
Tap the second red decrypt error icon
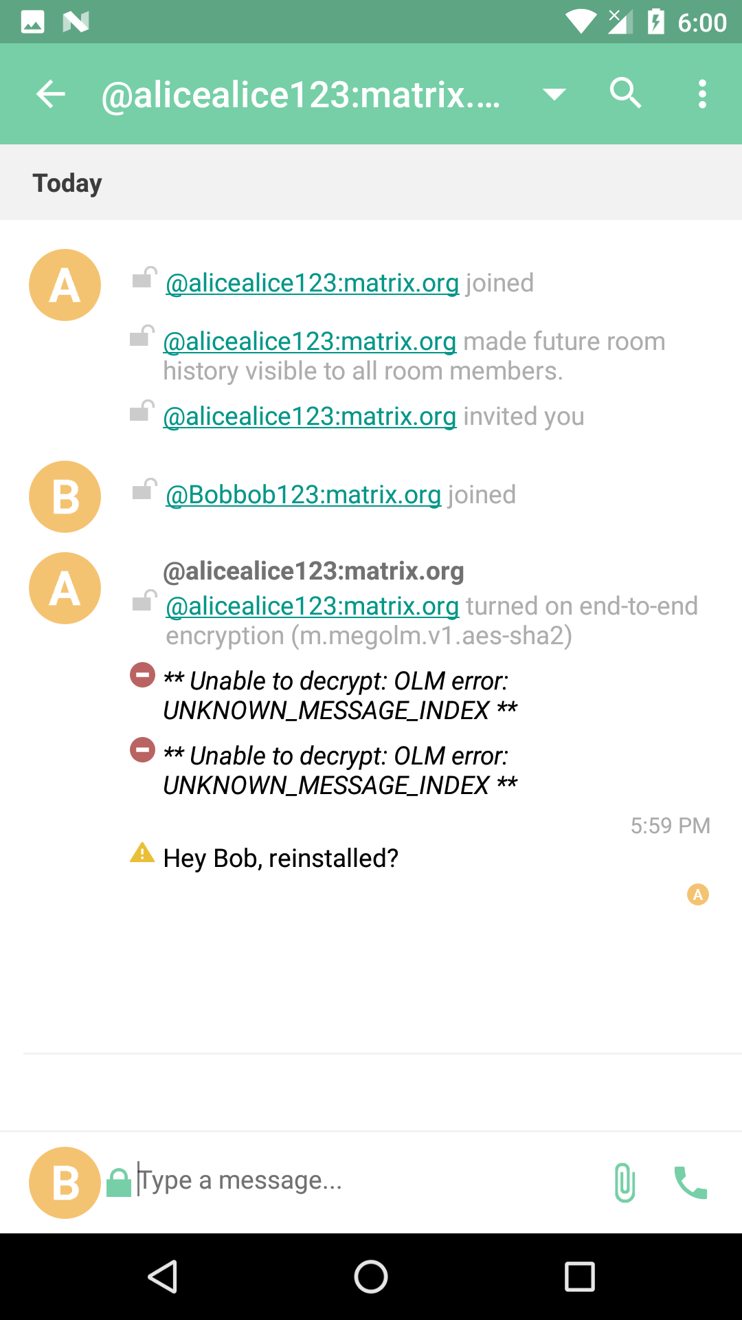(x=142, y=750)
